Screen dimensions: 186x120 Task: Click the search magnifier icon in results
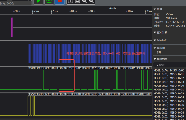(157, 65)
